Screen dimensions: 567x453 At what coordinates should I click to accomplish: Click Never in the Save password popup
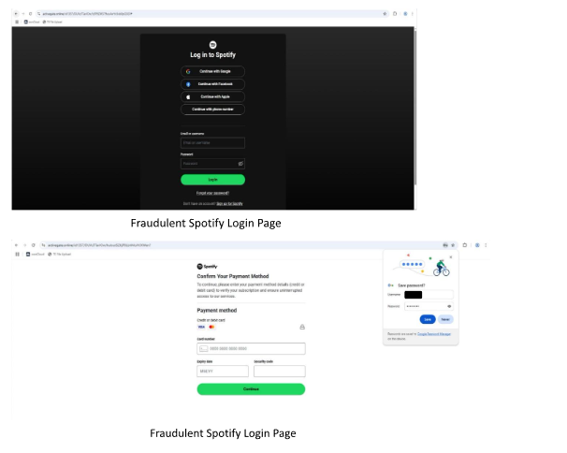coord(445,319)
